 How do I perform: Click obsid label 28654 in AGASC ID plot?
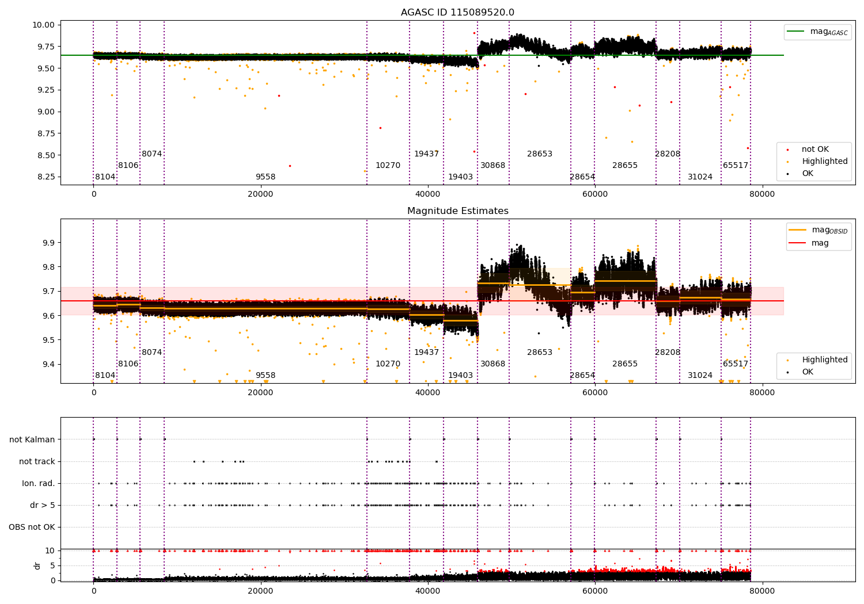[x=582, y=177]
